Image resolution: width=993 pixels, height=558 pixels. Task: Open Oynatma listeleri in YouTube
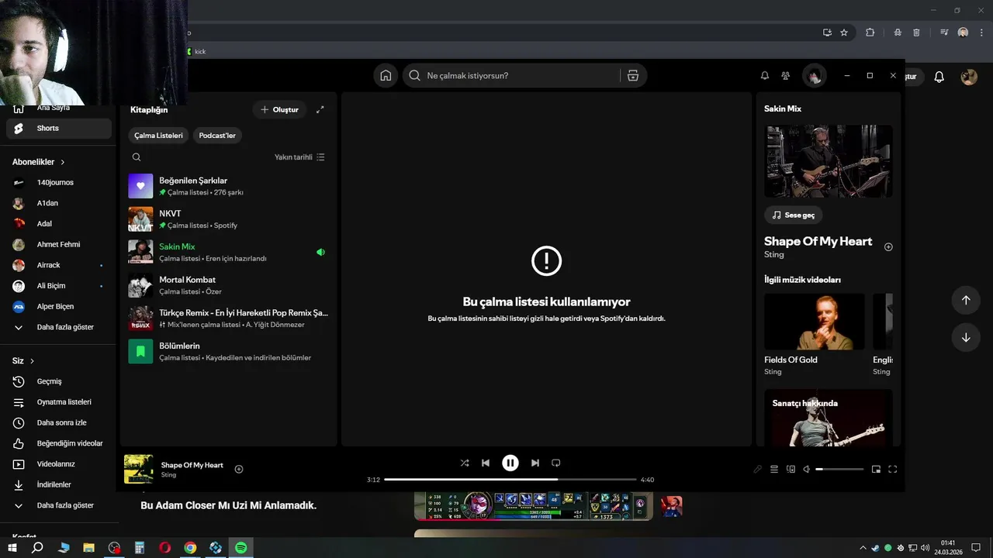59,402
